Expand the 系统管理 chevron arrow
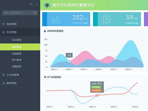The height and width of the screenshot is (111, 148). coord(36,24)
